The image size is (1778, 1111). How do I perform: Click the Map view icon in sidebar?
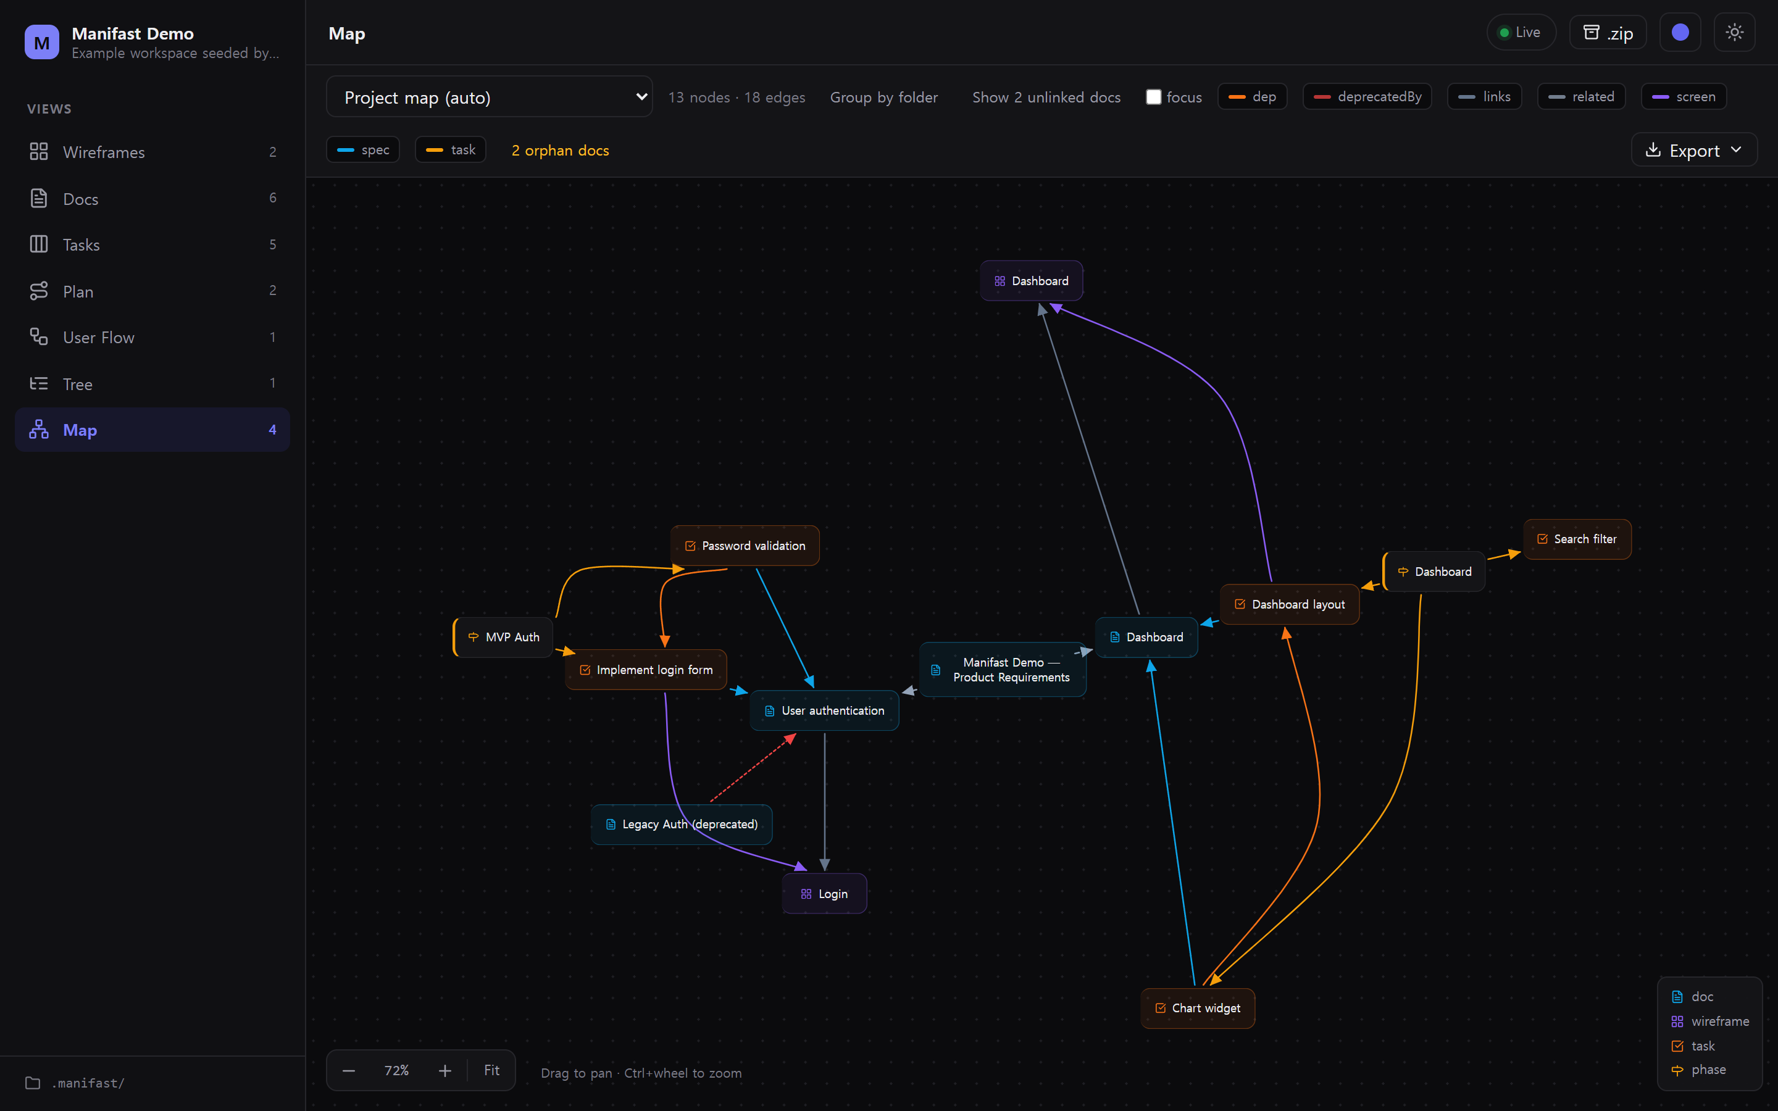coord(39,430)
